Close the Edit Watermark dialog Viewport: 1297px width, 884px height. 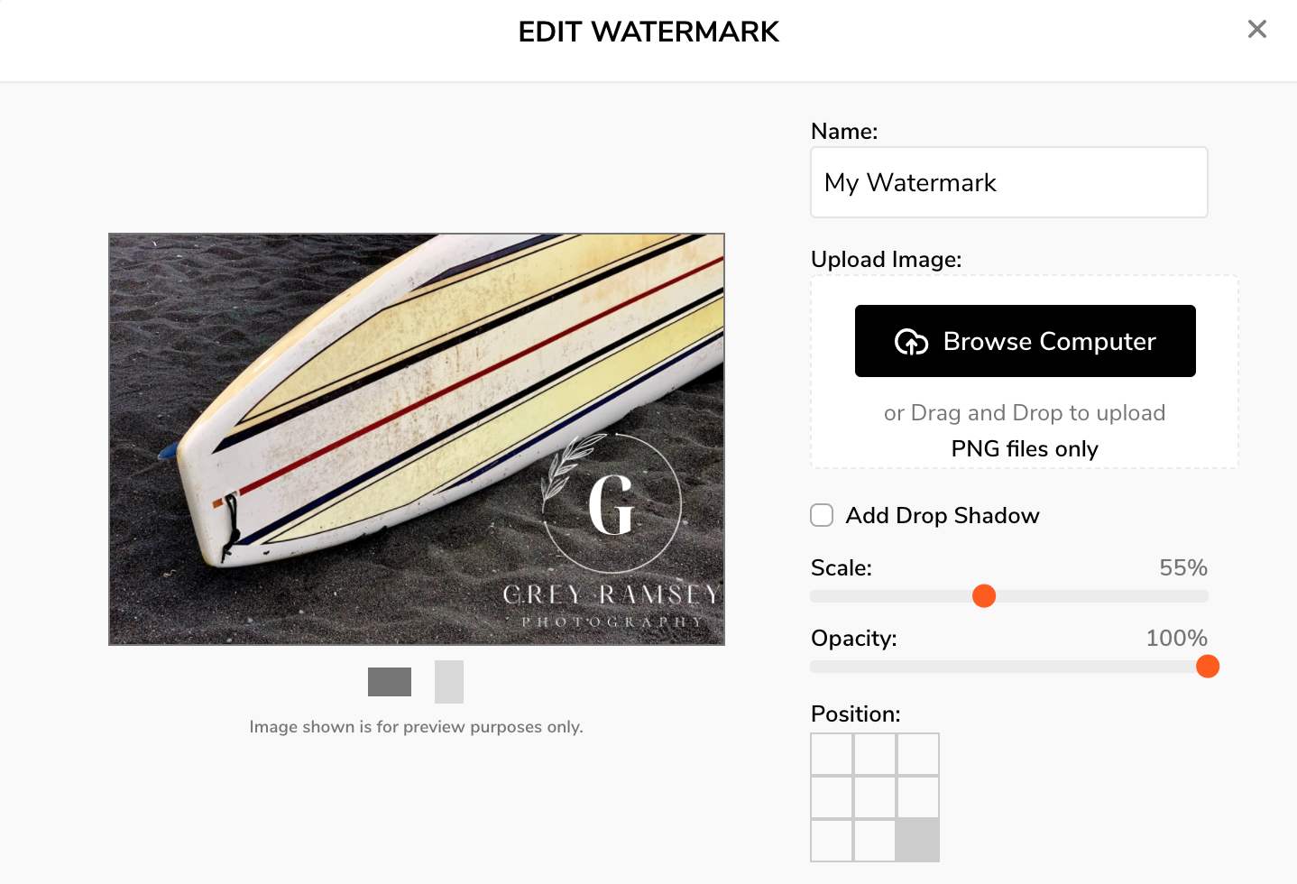[1256, 30]
